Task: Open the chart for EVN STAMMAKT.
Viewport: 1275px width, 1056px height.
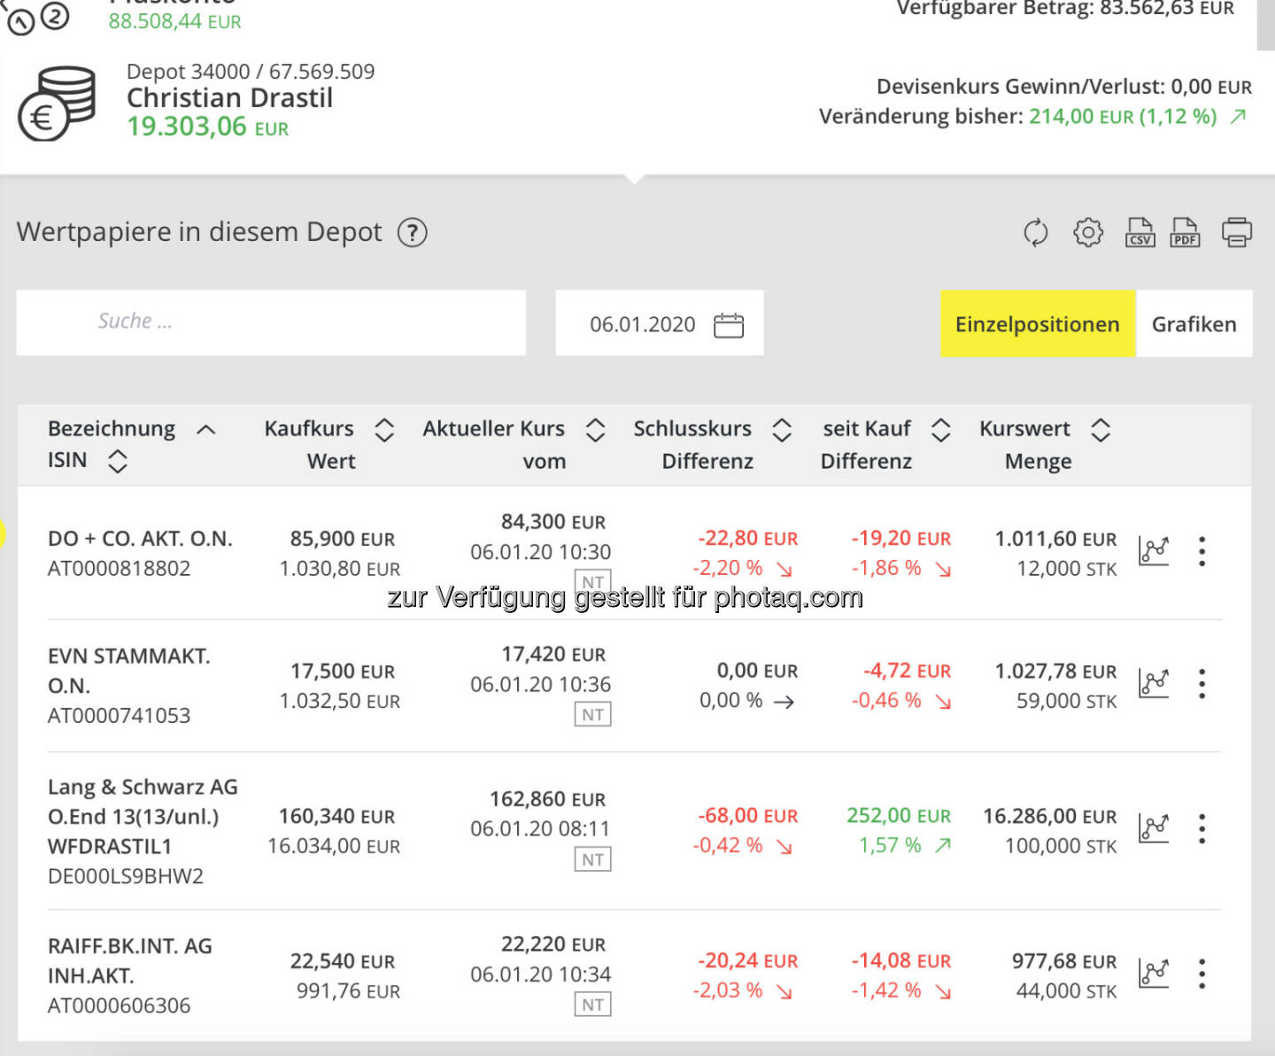Action: coord(1154,683)
